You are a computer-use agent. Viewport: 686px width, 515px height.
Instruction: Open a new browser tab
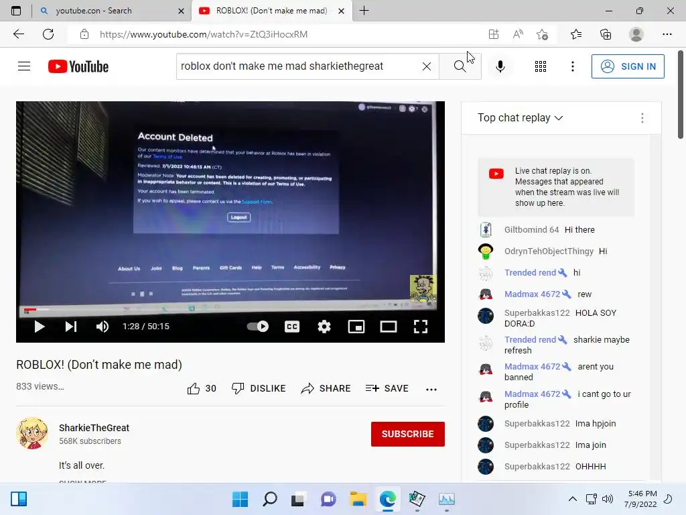(x=364, y=11)
